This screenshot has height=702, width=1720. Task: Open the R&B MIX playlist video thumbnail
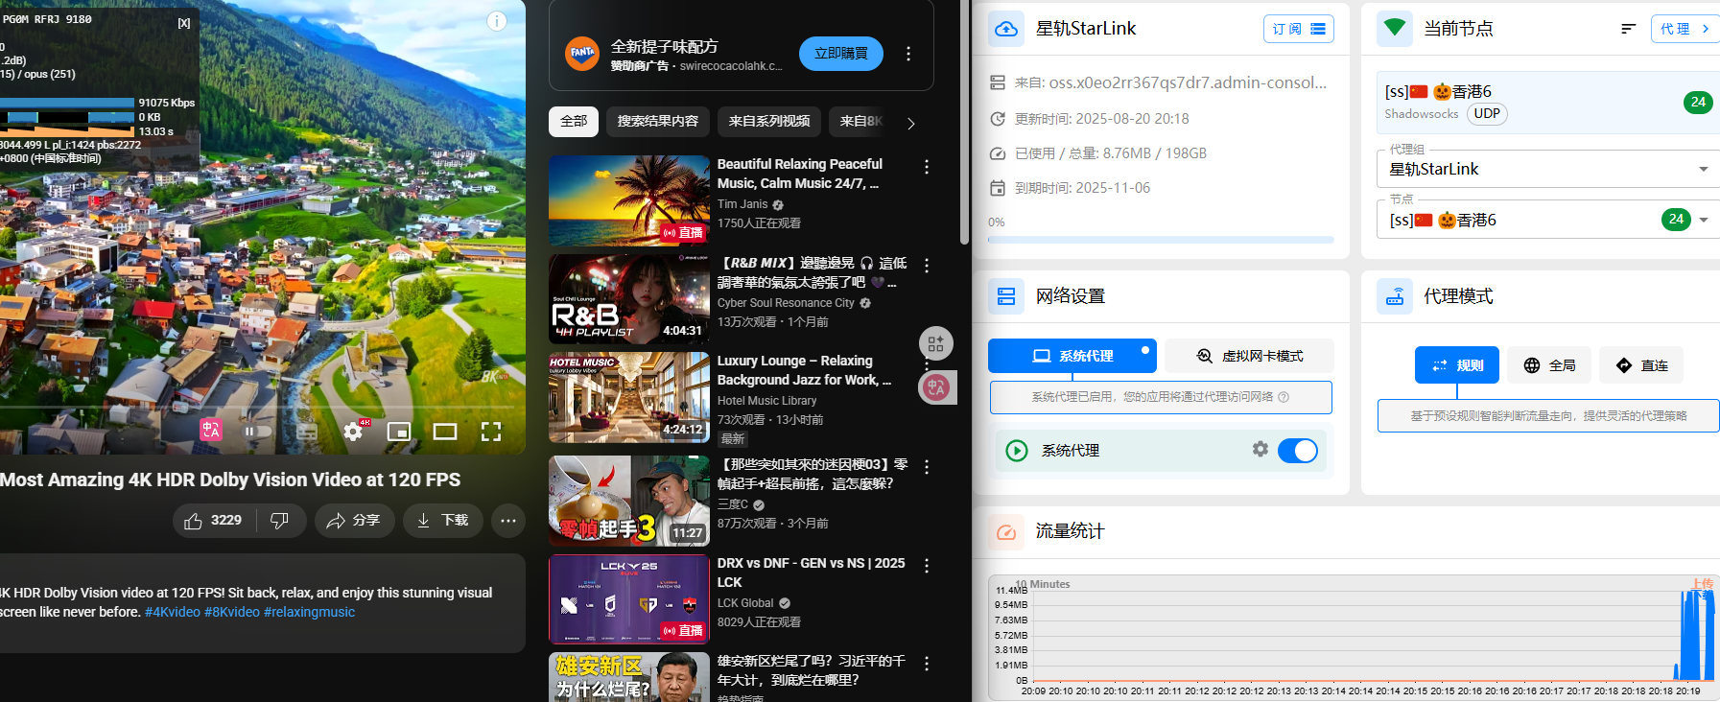[629, 299]
